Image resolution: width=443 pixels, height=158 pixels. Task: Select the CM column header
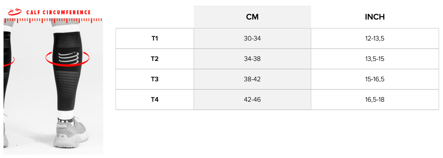pyautogui.click(x=252, y=17)
